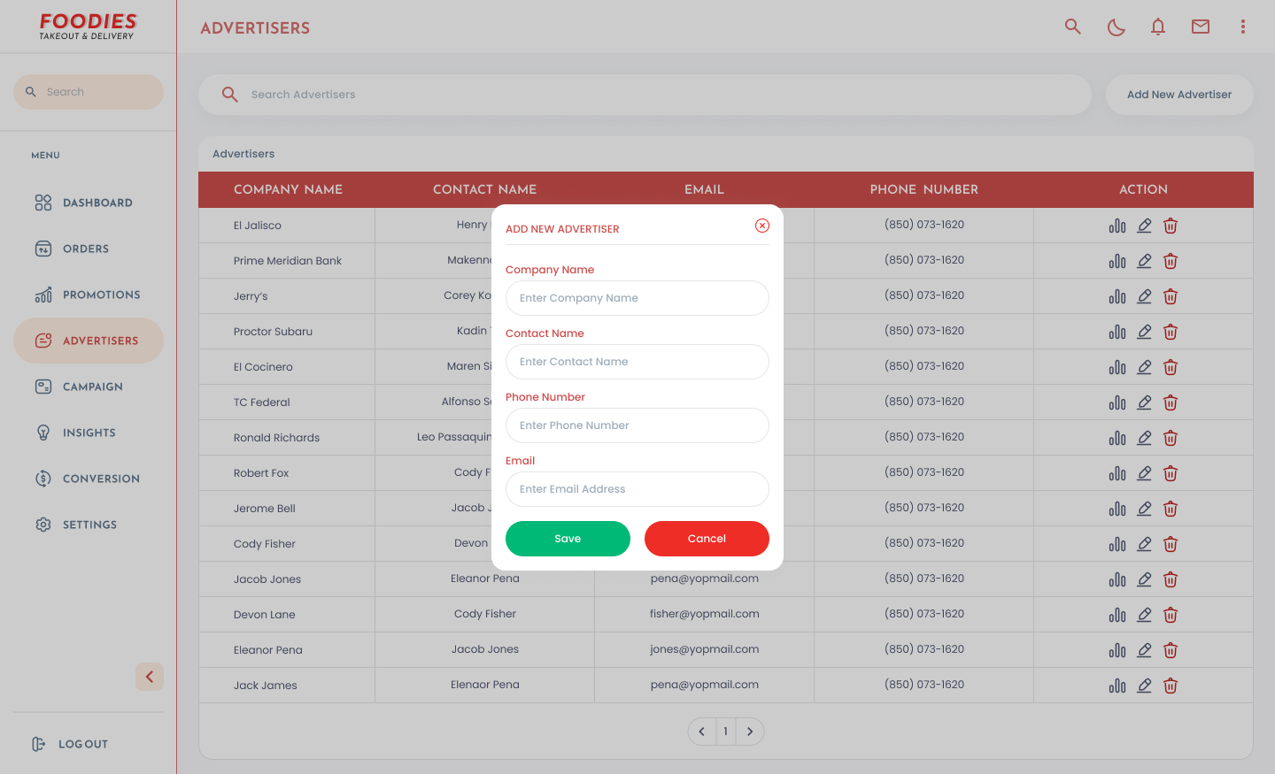The image size is (1275, 774).
Task: Edit the Cody Fisher company row
Action: [x=1144, y=544]
